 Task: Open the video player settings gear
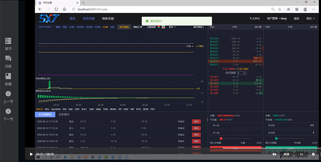[313, 154]
